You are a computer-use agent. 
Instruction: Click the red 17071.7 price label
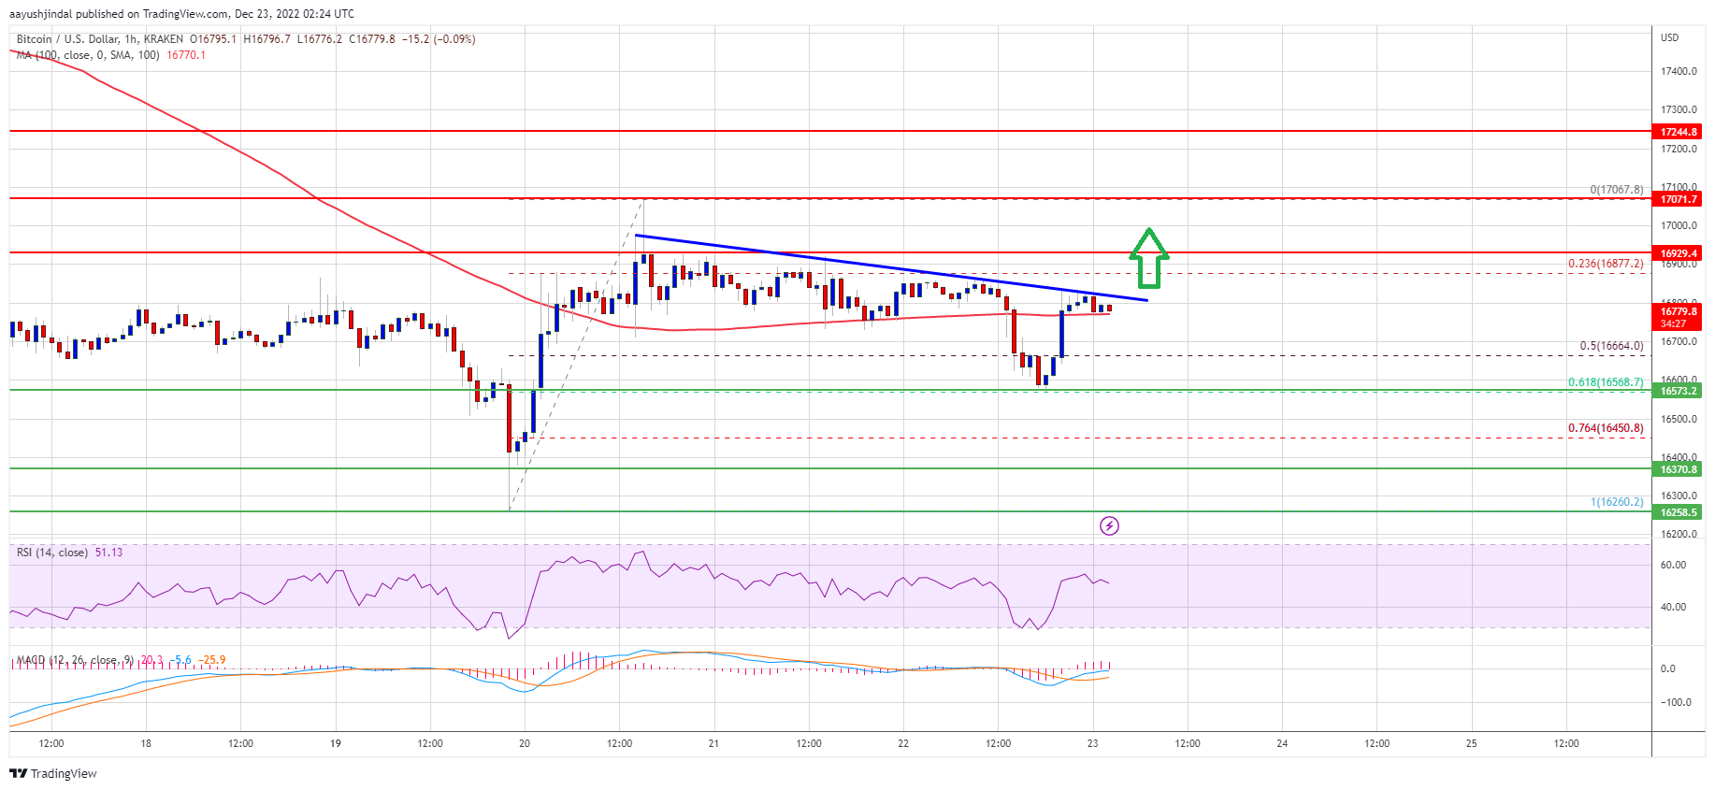[1678, 199]
